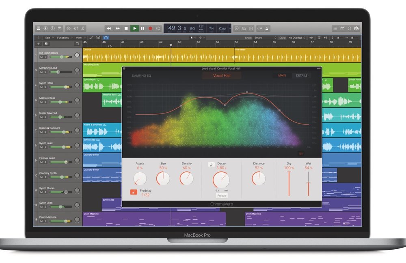
Task: Click the Risers & Boomers pan knob
Action: click(77, 130)
